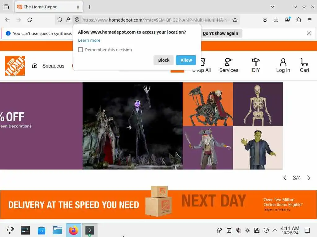317x237 pixels.
Task: Click the Frankenstein monster image
Action: tap(258, 148)
